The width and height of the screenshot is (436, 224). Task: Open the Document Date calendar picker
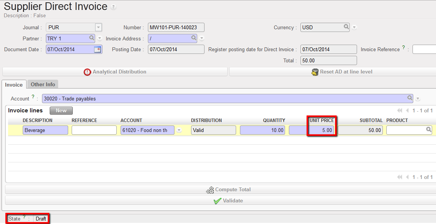[97, 49]
